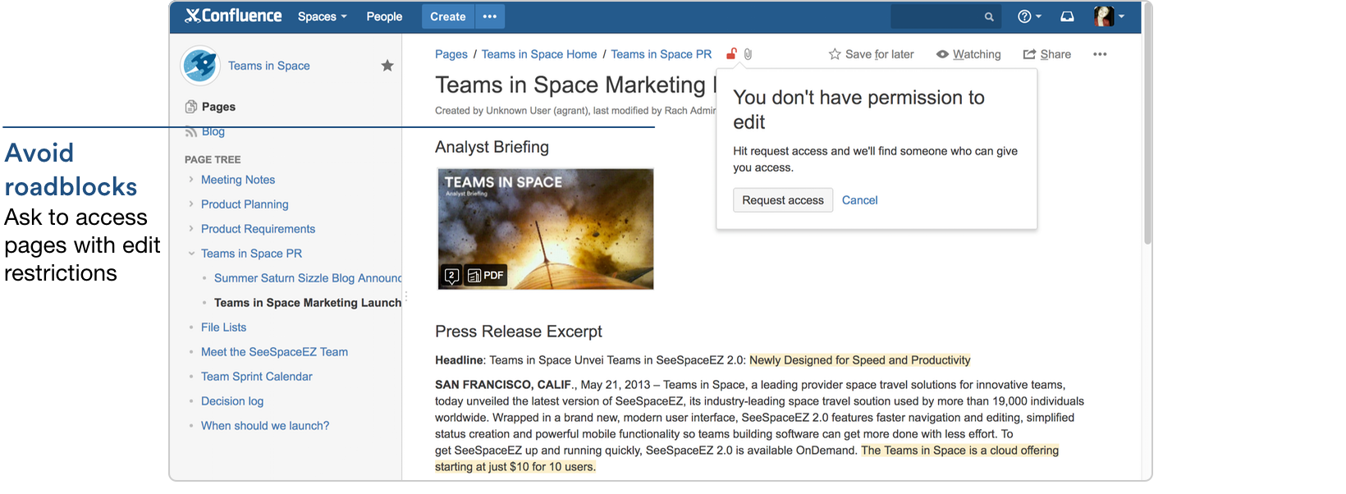Open When should we launch? page

tap(265, 426)
